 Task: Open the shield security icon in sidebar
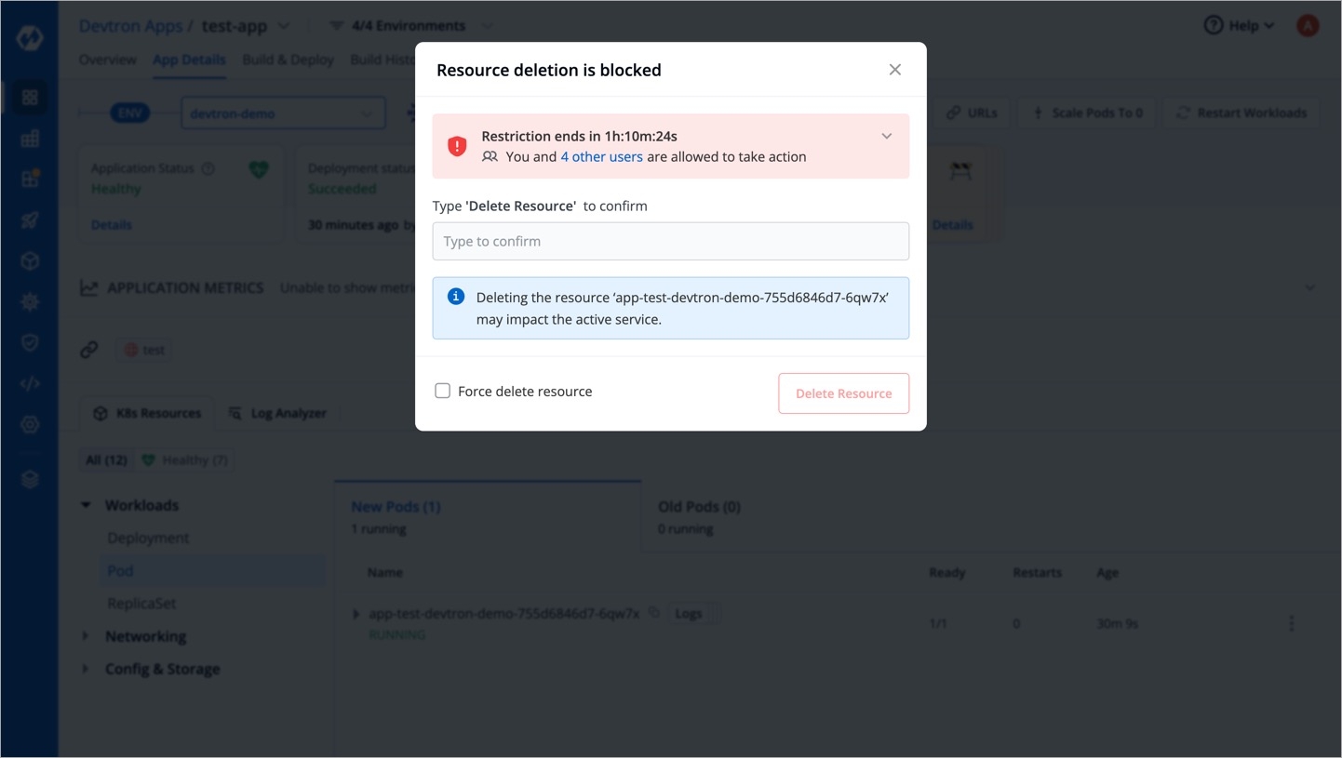tap(30, 343)
